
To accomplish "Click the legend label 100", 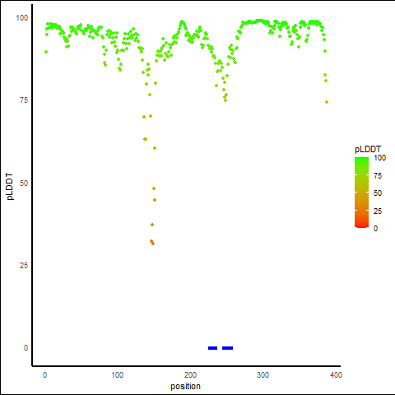I will (379, 158).
